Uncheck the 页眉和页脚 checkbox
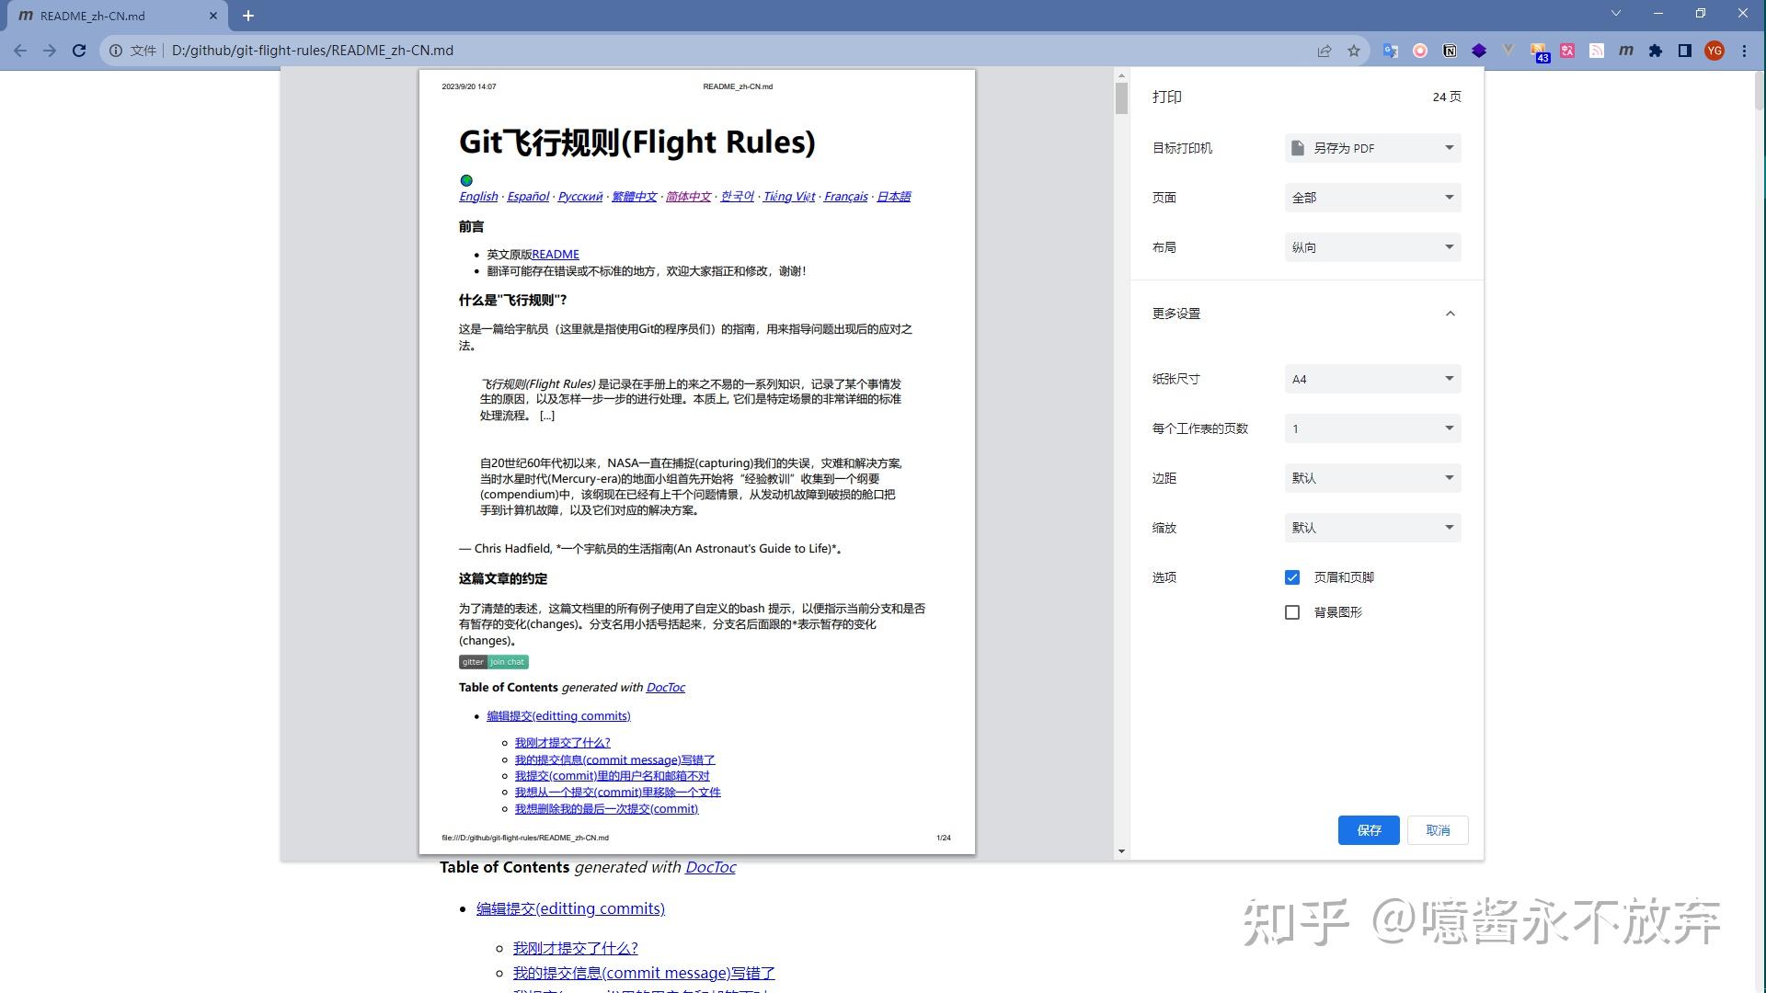 pos(1292,577)
